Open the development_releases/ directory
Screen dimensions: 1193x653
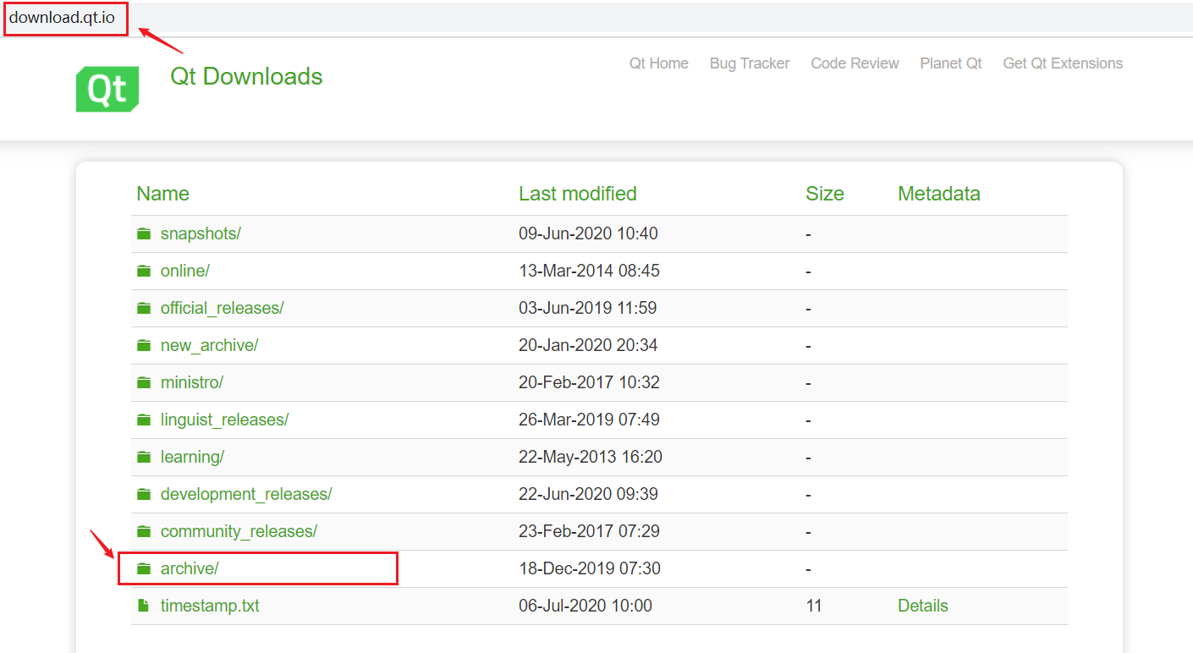tap(246, 494)
